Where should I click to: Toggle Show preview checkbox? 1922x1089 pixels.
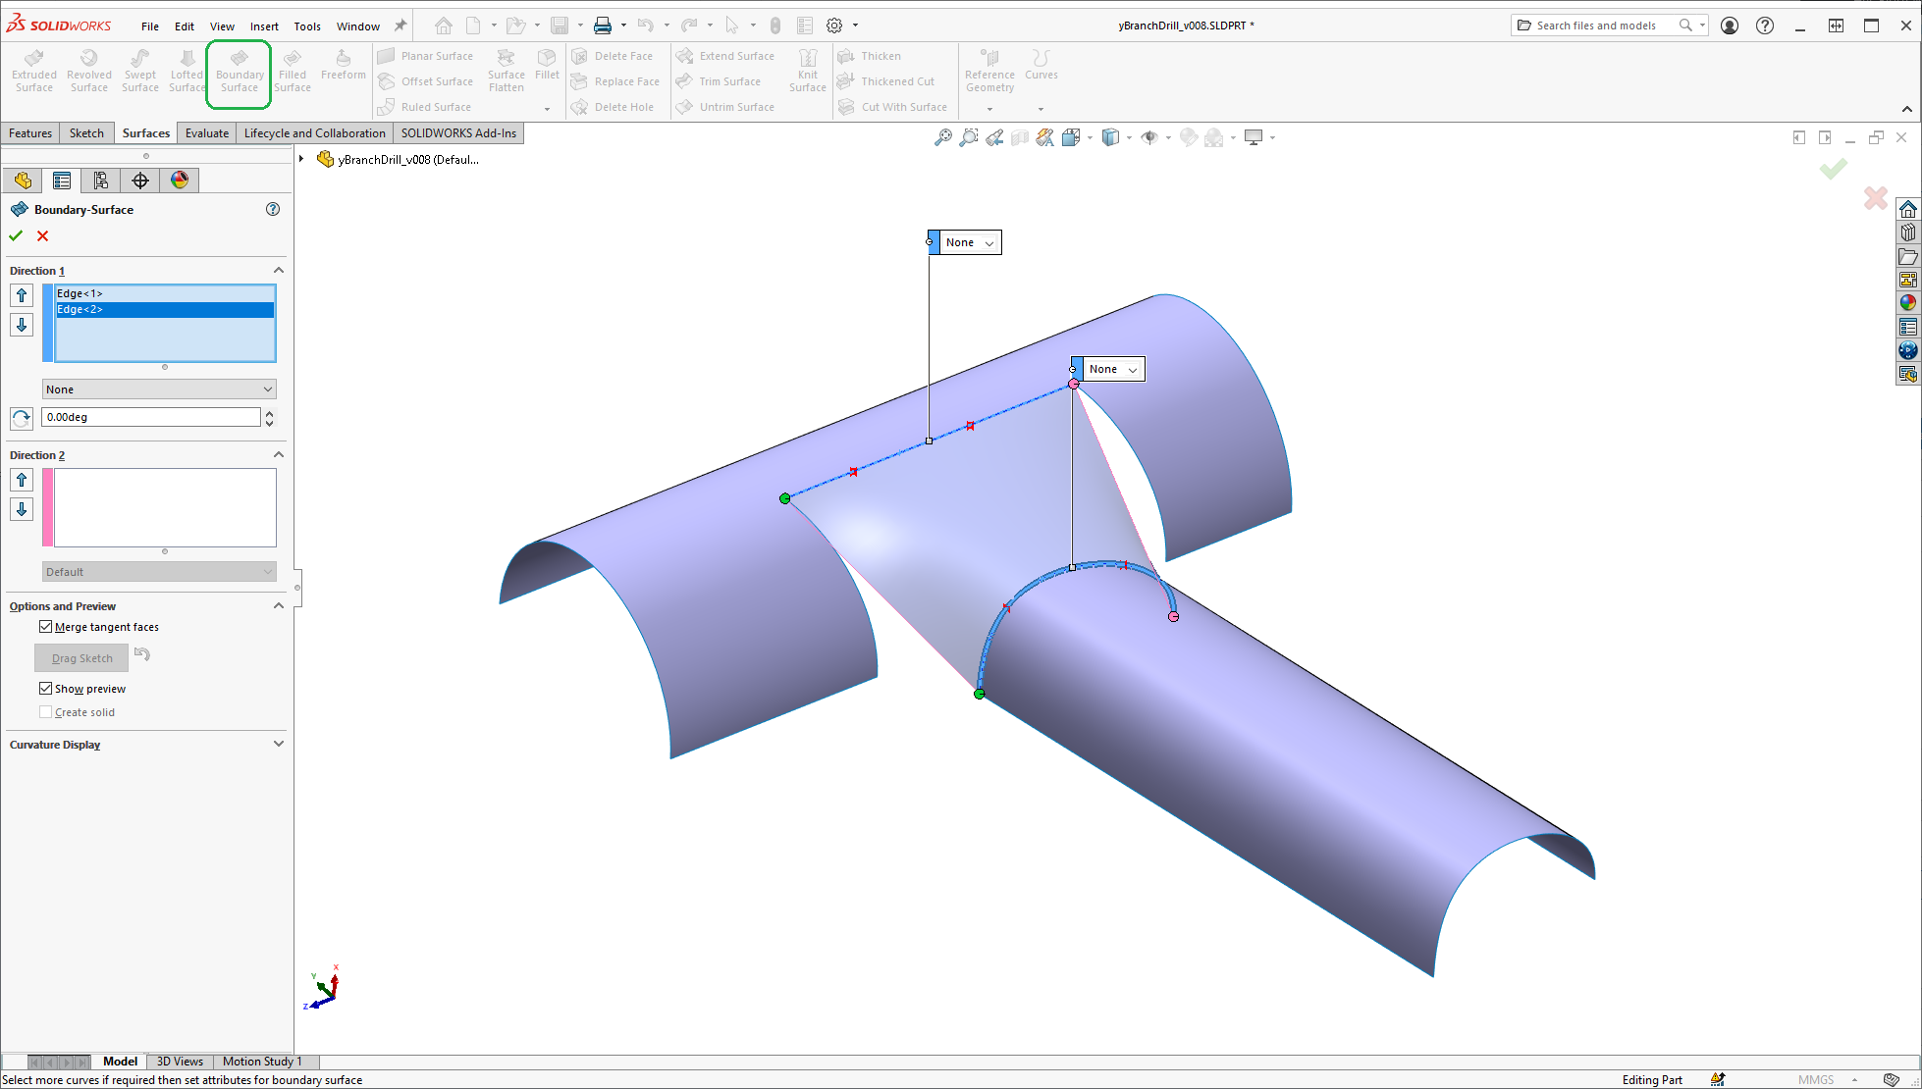[46, 689]
